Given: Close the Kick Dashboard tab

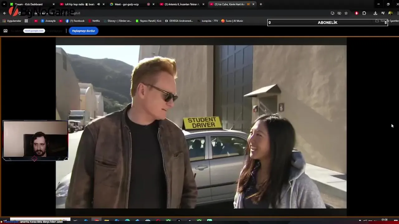Looking at the screenshot, I should tap(54, 4).
